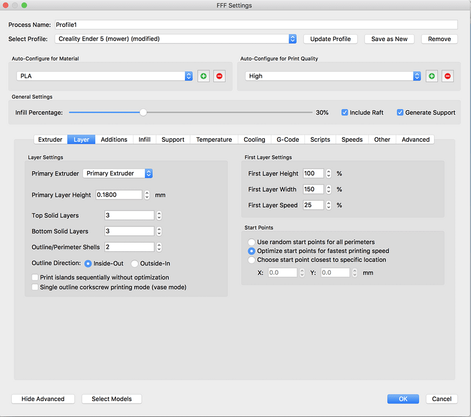The height and width of the screenshot is (417, 471).
Task: Click the Outline/Perimeter Shells stepper
Action: 159,247
